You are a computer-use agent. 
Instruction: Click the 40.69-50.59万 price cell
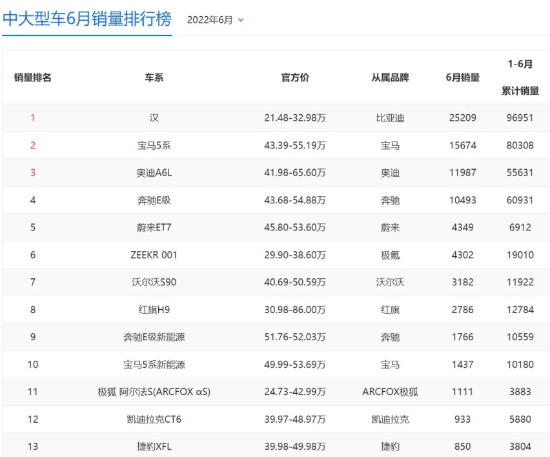[295, 282]
